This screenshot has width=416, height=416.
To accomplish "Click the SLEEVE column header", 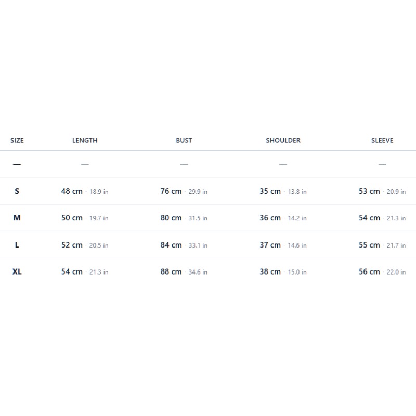I will pyautogui.click(x=382, y=140).
